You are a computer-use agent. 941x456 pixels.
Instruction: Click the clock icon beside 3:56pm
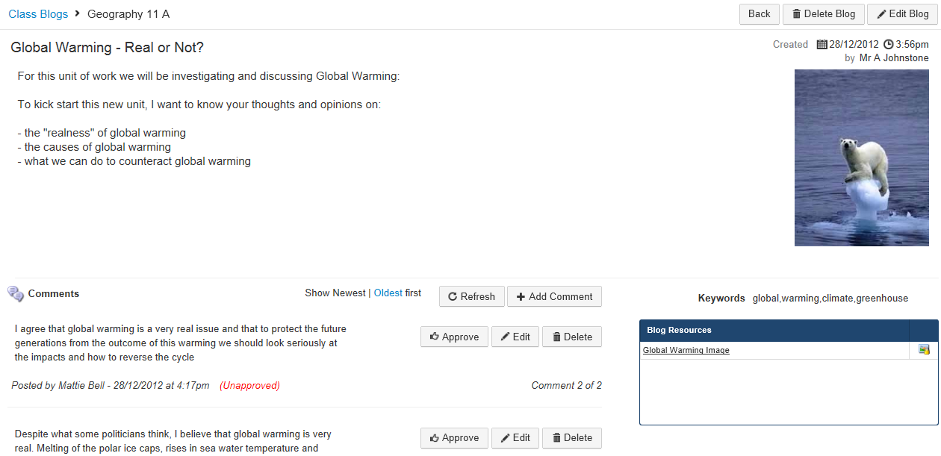point(888,45)
